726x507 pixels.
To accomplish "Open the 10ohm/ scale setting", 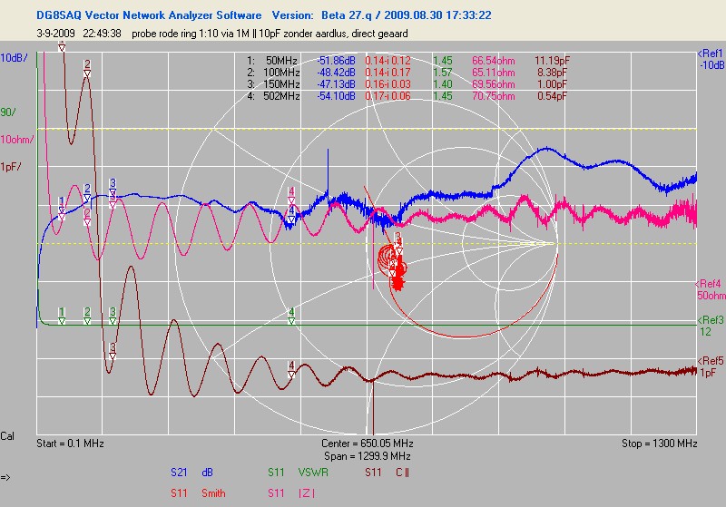I will [16, 140].
